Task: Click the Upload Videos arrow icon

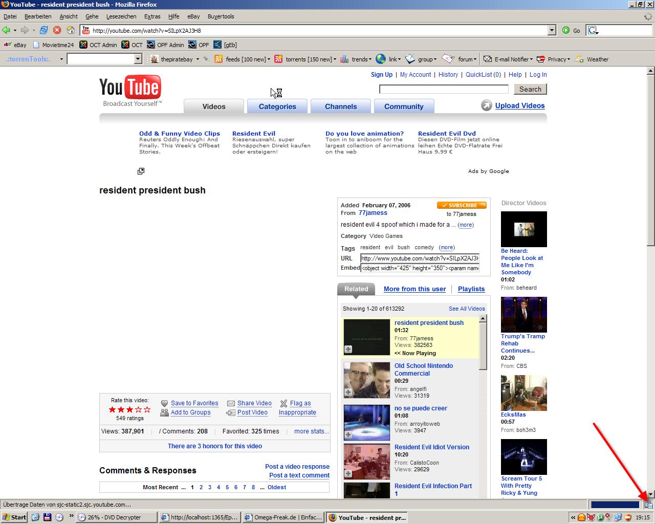Action: [x=486, y=106]
